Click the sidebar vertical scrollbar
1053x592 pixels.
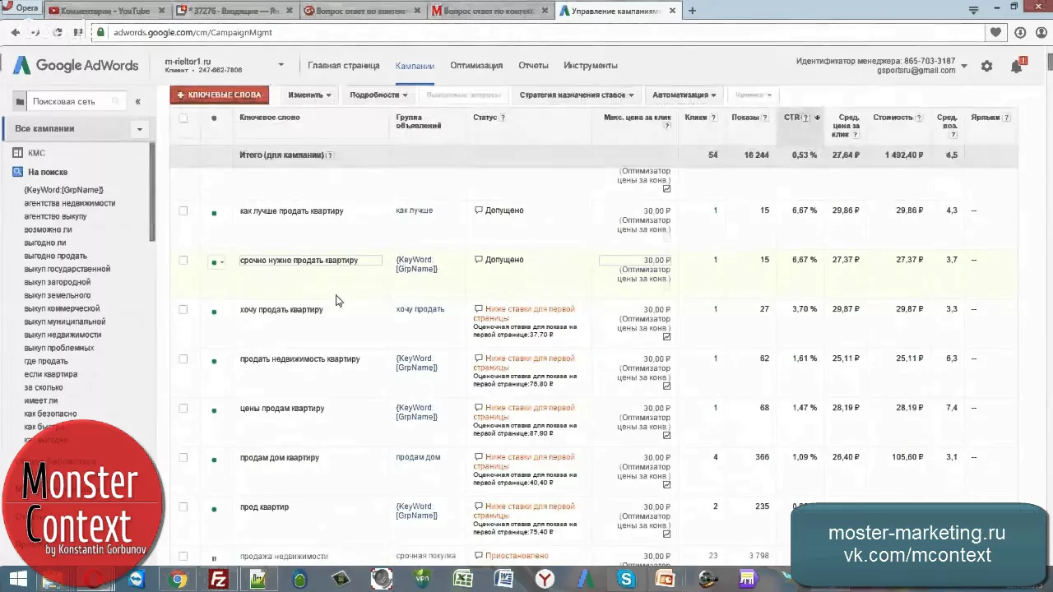click(152, 192)
